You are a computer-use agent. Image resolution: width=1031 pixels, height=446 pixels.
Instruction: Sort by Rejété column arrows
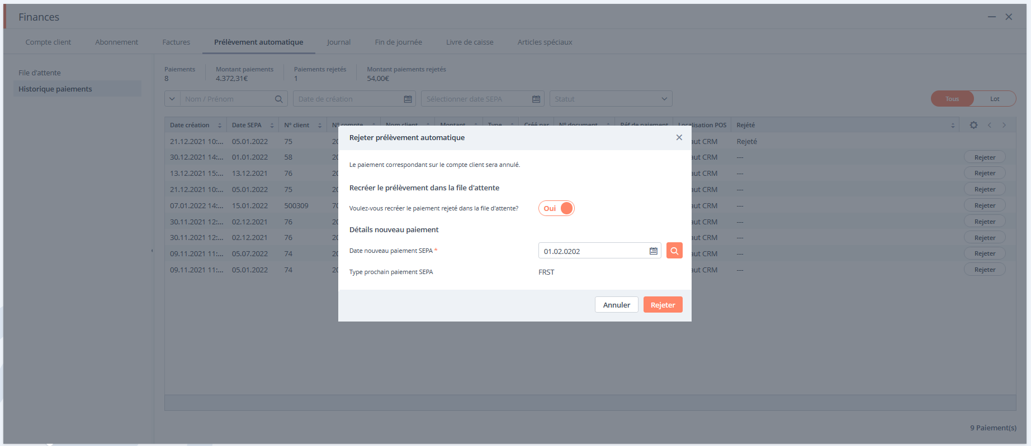(953, 125)
